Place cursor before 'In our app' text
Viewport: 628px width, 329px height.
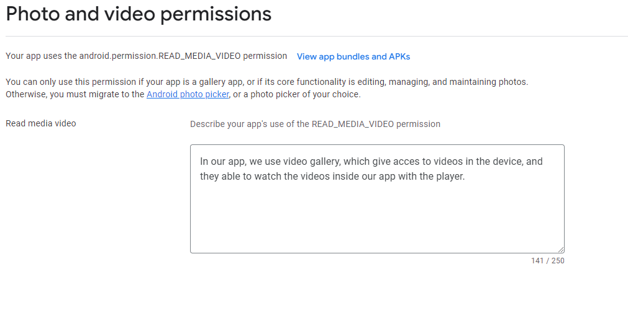(200, 162)
